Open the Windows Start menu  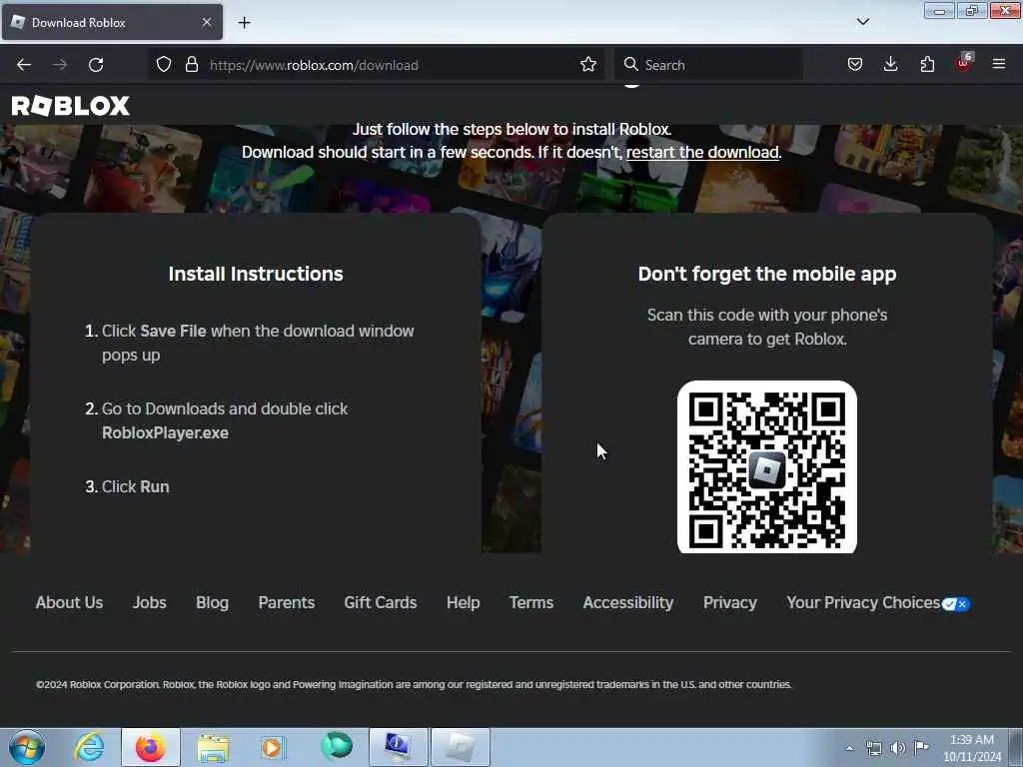[x=27, y=747]
